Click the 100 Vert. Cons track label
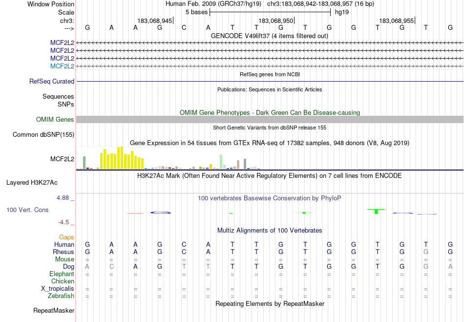Viewport: 464px width, 322px height. point(27,210)
